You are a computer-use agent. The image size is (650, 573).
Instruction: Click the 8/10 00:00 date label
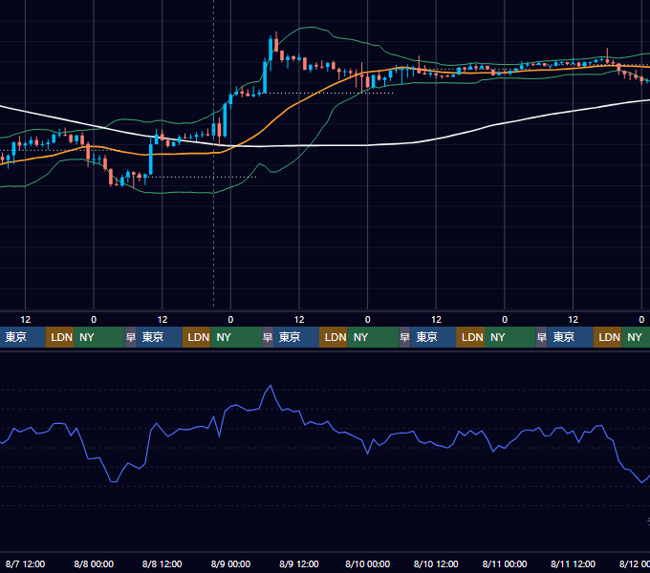pyautogui.click(x=368, y=563)
